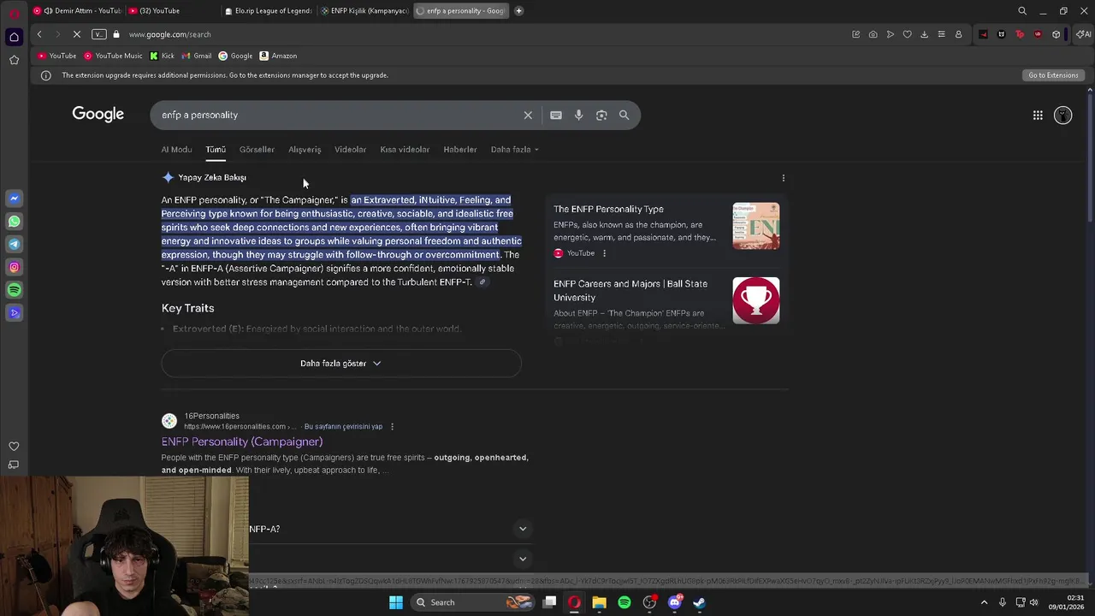
Task: Open File Explorer on the taskbar
Action: tap(600, 602)
